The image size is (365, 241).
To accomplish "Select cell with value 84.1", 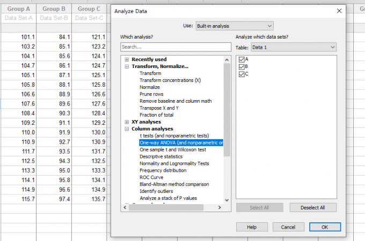I will 54,37.
